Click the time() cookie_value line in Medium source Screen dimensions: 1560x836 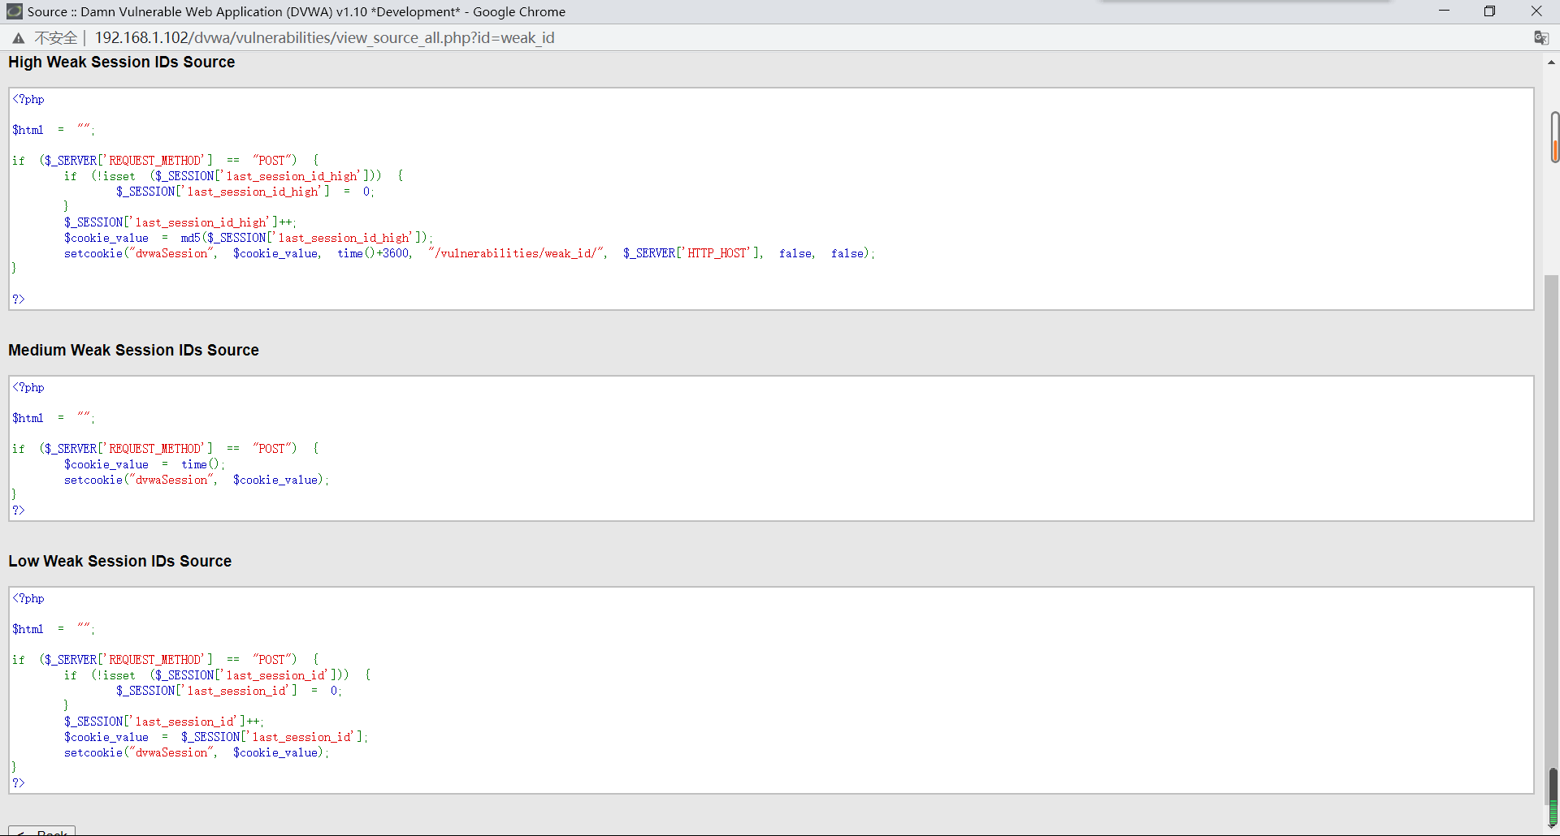[x=144, y=464]
